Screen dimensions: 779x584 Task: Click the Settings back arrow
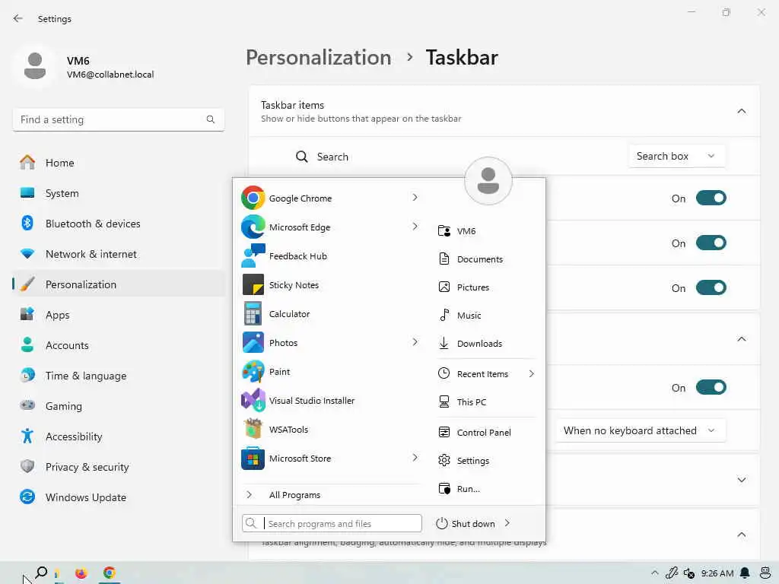[x=18, y=18]
